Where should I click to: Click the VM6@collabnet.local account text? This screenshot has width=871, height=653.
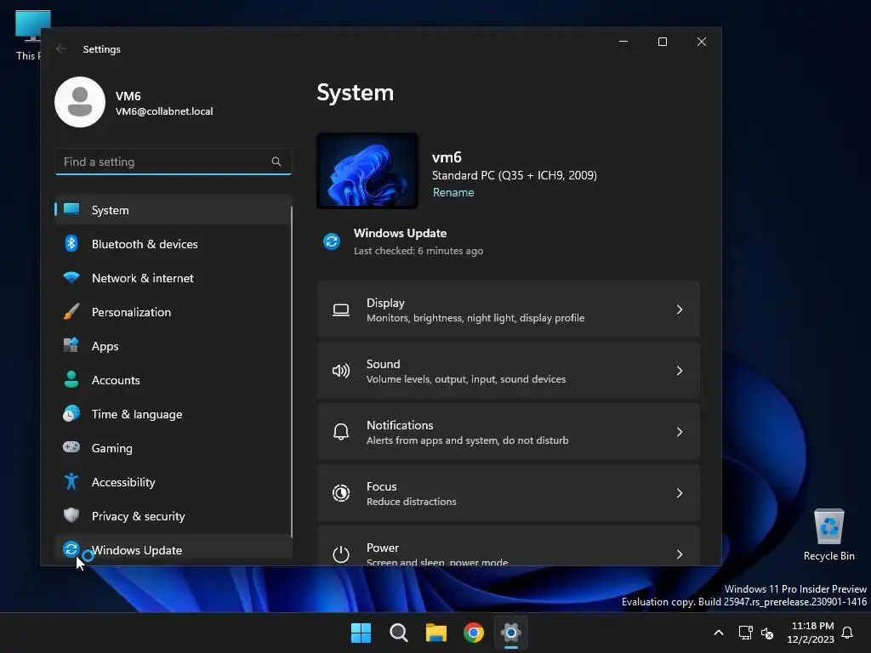point(164,111)
